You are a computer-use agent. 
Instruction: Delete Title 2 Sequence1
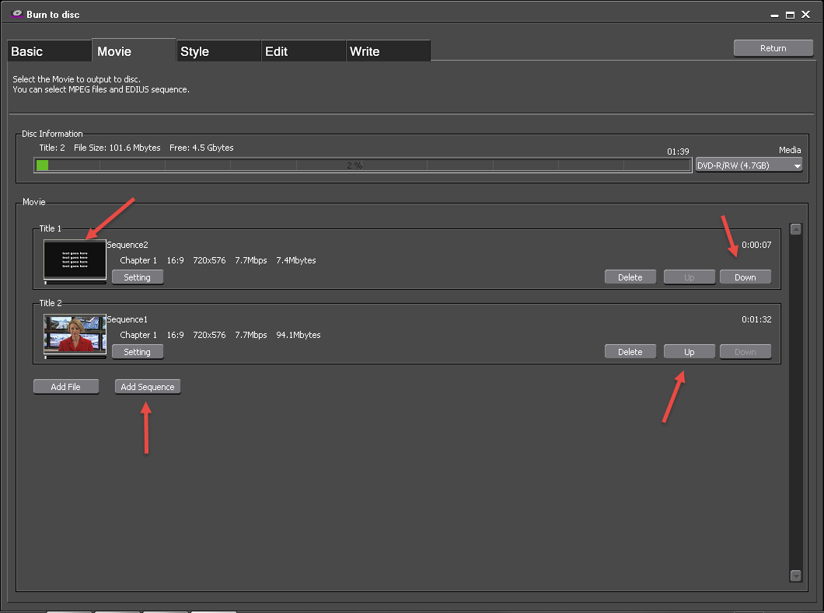pos(630,352)
